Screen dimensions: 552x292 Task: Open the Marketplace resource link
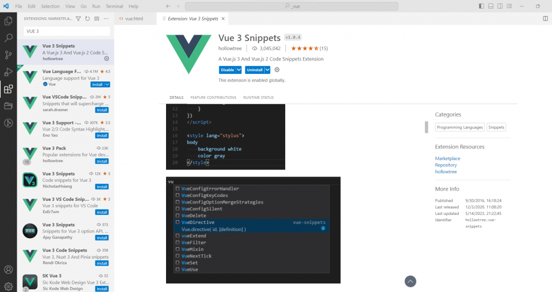pos(447,159)
